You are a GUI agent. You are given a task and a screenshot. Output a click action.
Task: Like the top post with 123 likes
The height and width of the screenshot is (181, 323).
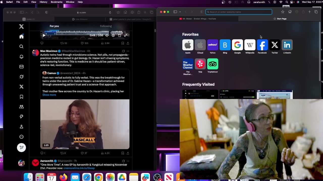pyautogui.click(x=84, y=43)
